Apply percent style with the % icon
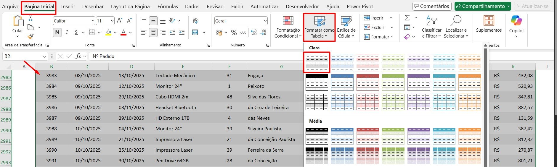Viewport: 557px width, 167px height. [234, 33]
